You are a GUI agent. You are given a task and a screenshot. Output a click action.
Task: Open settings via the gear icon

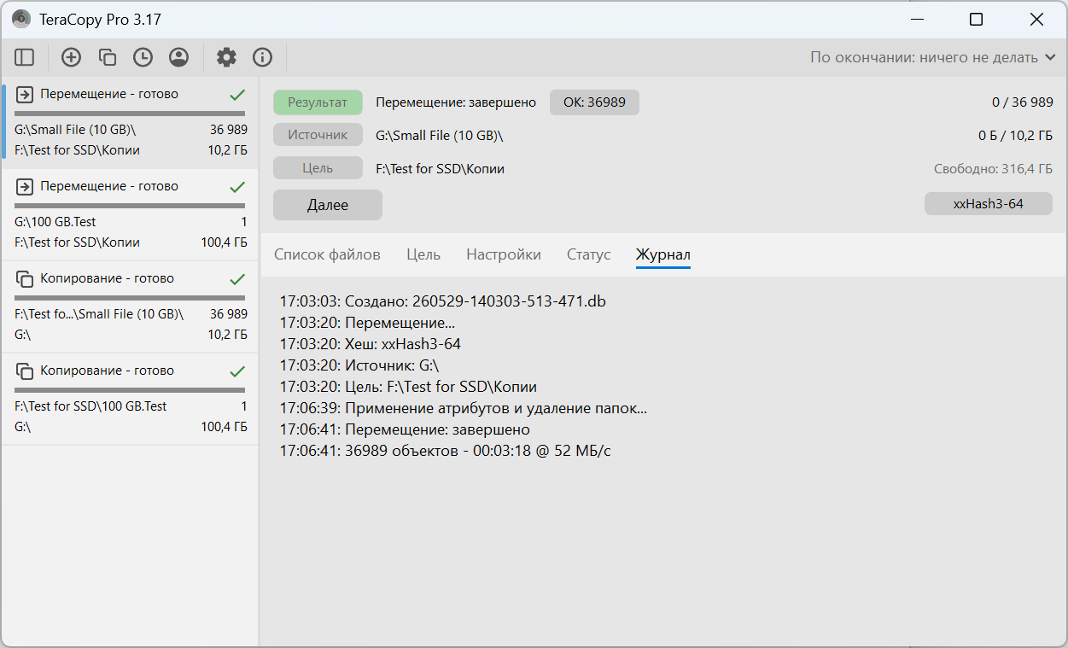(x=226, y=58)
